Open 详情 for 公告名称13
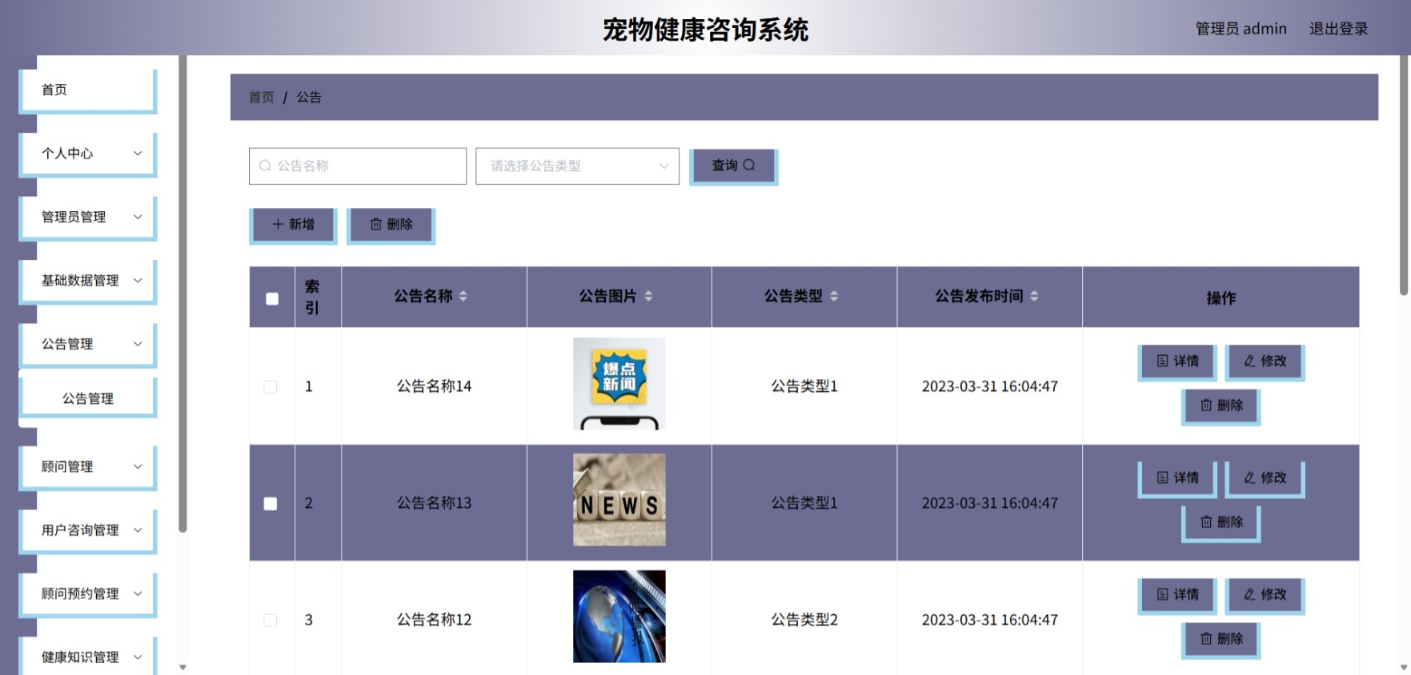 pyautogui.click(x=1177, y=478)
